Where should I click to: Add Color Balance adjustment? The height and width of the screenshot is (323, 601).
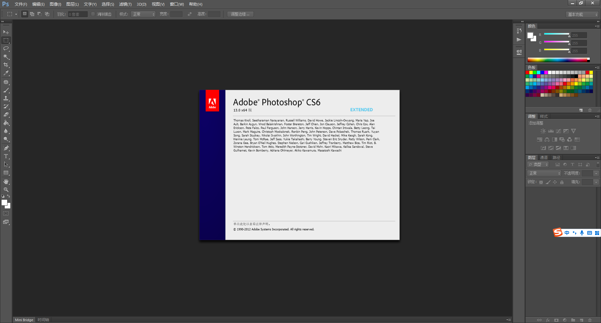point(547,140)
